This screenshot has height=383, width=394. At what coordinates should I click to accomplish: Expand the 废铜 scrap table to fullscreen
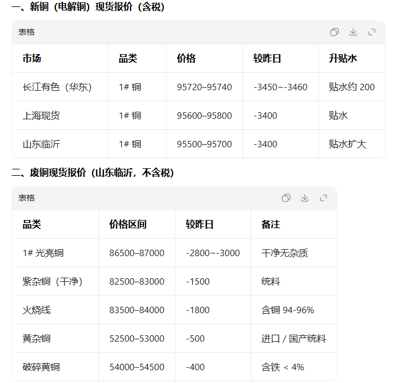[323, 198]
